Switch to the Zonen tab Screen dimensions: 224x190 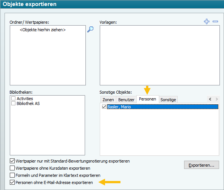click(x=108, y=100)
